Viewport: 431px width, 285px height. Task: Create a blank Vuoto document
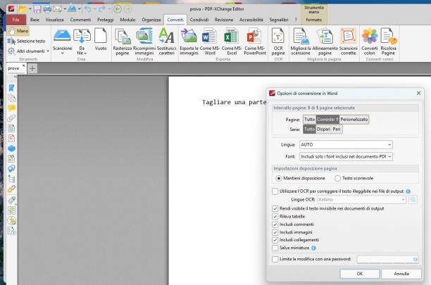(x=101, y=39)
